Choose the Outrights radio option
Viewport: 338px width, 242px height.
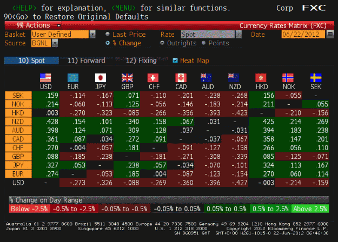click(162, 43)
